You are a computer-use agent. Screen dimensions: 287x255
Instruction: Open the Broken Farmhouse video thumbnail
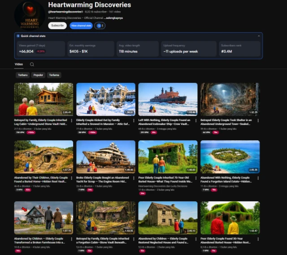[x=43, y=217]
